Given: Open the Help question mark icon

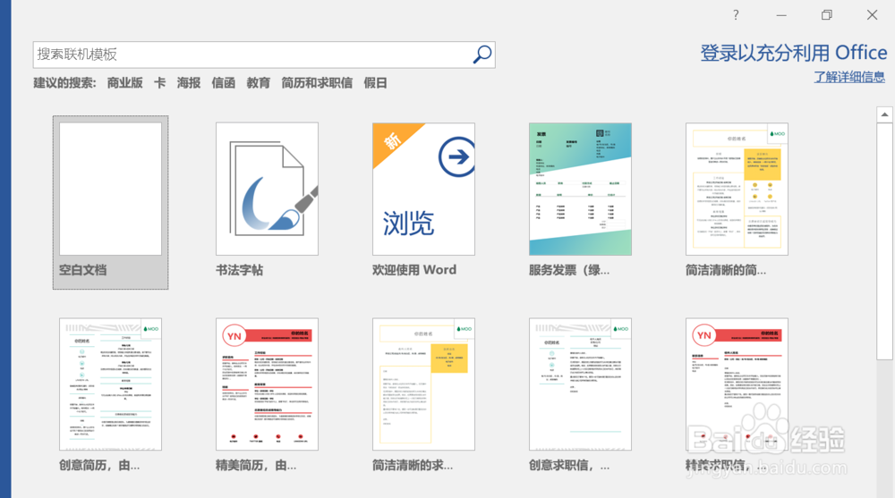Looking at the screenshot, I should (736, 15).
